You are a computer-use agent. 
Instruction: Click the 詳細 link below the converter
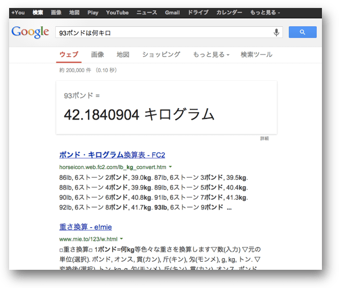coord(264,138)
